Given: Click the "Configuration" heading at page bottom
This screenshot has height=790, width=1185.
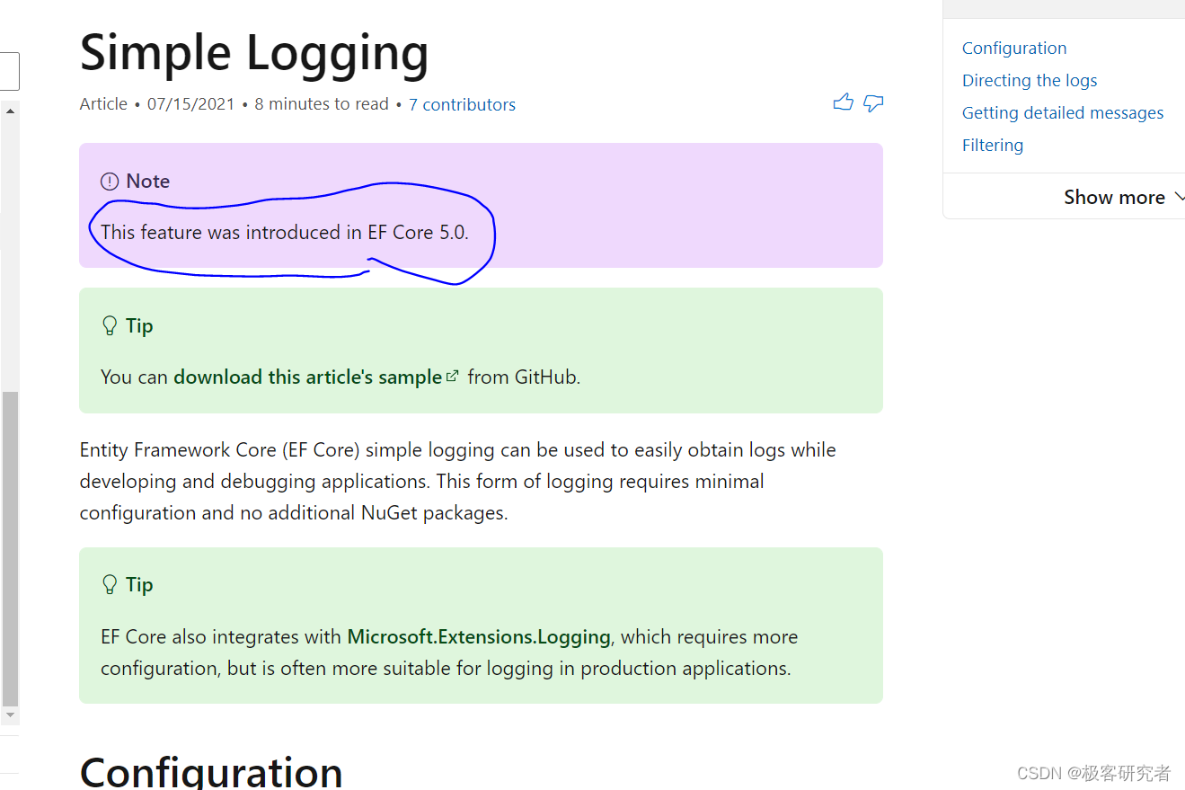Looking at the screenshot, I should pos(210,771).
